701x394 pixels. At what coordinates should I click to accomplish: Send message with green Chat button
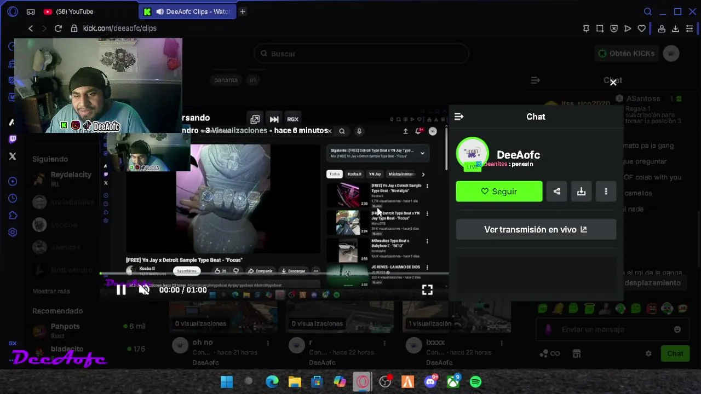click(x=675, y=354)
